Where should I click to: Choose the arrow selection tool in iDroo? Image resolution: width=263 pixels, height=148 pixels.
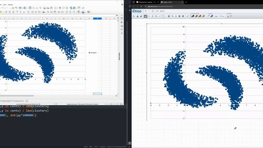[134, 16]
